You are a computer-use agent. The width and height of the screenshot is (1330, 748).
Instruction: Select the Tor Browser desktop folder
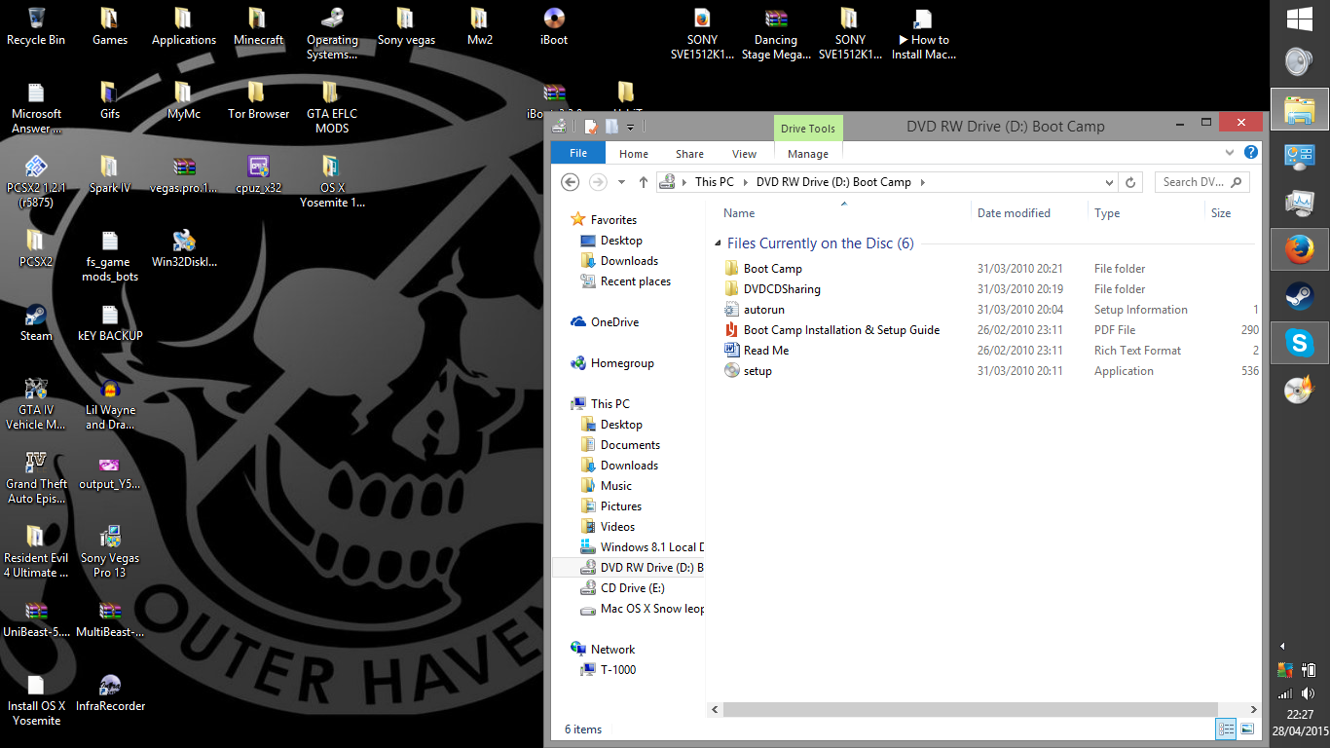click(x=258, y=100)
